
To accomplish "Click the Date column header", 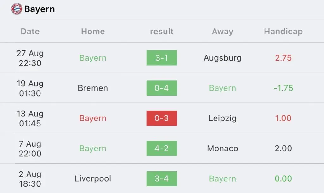I will [x=30, y=32].
